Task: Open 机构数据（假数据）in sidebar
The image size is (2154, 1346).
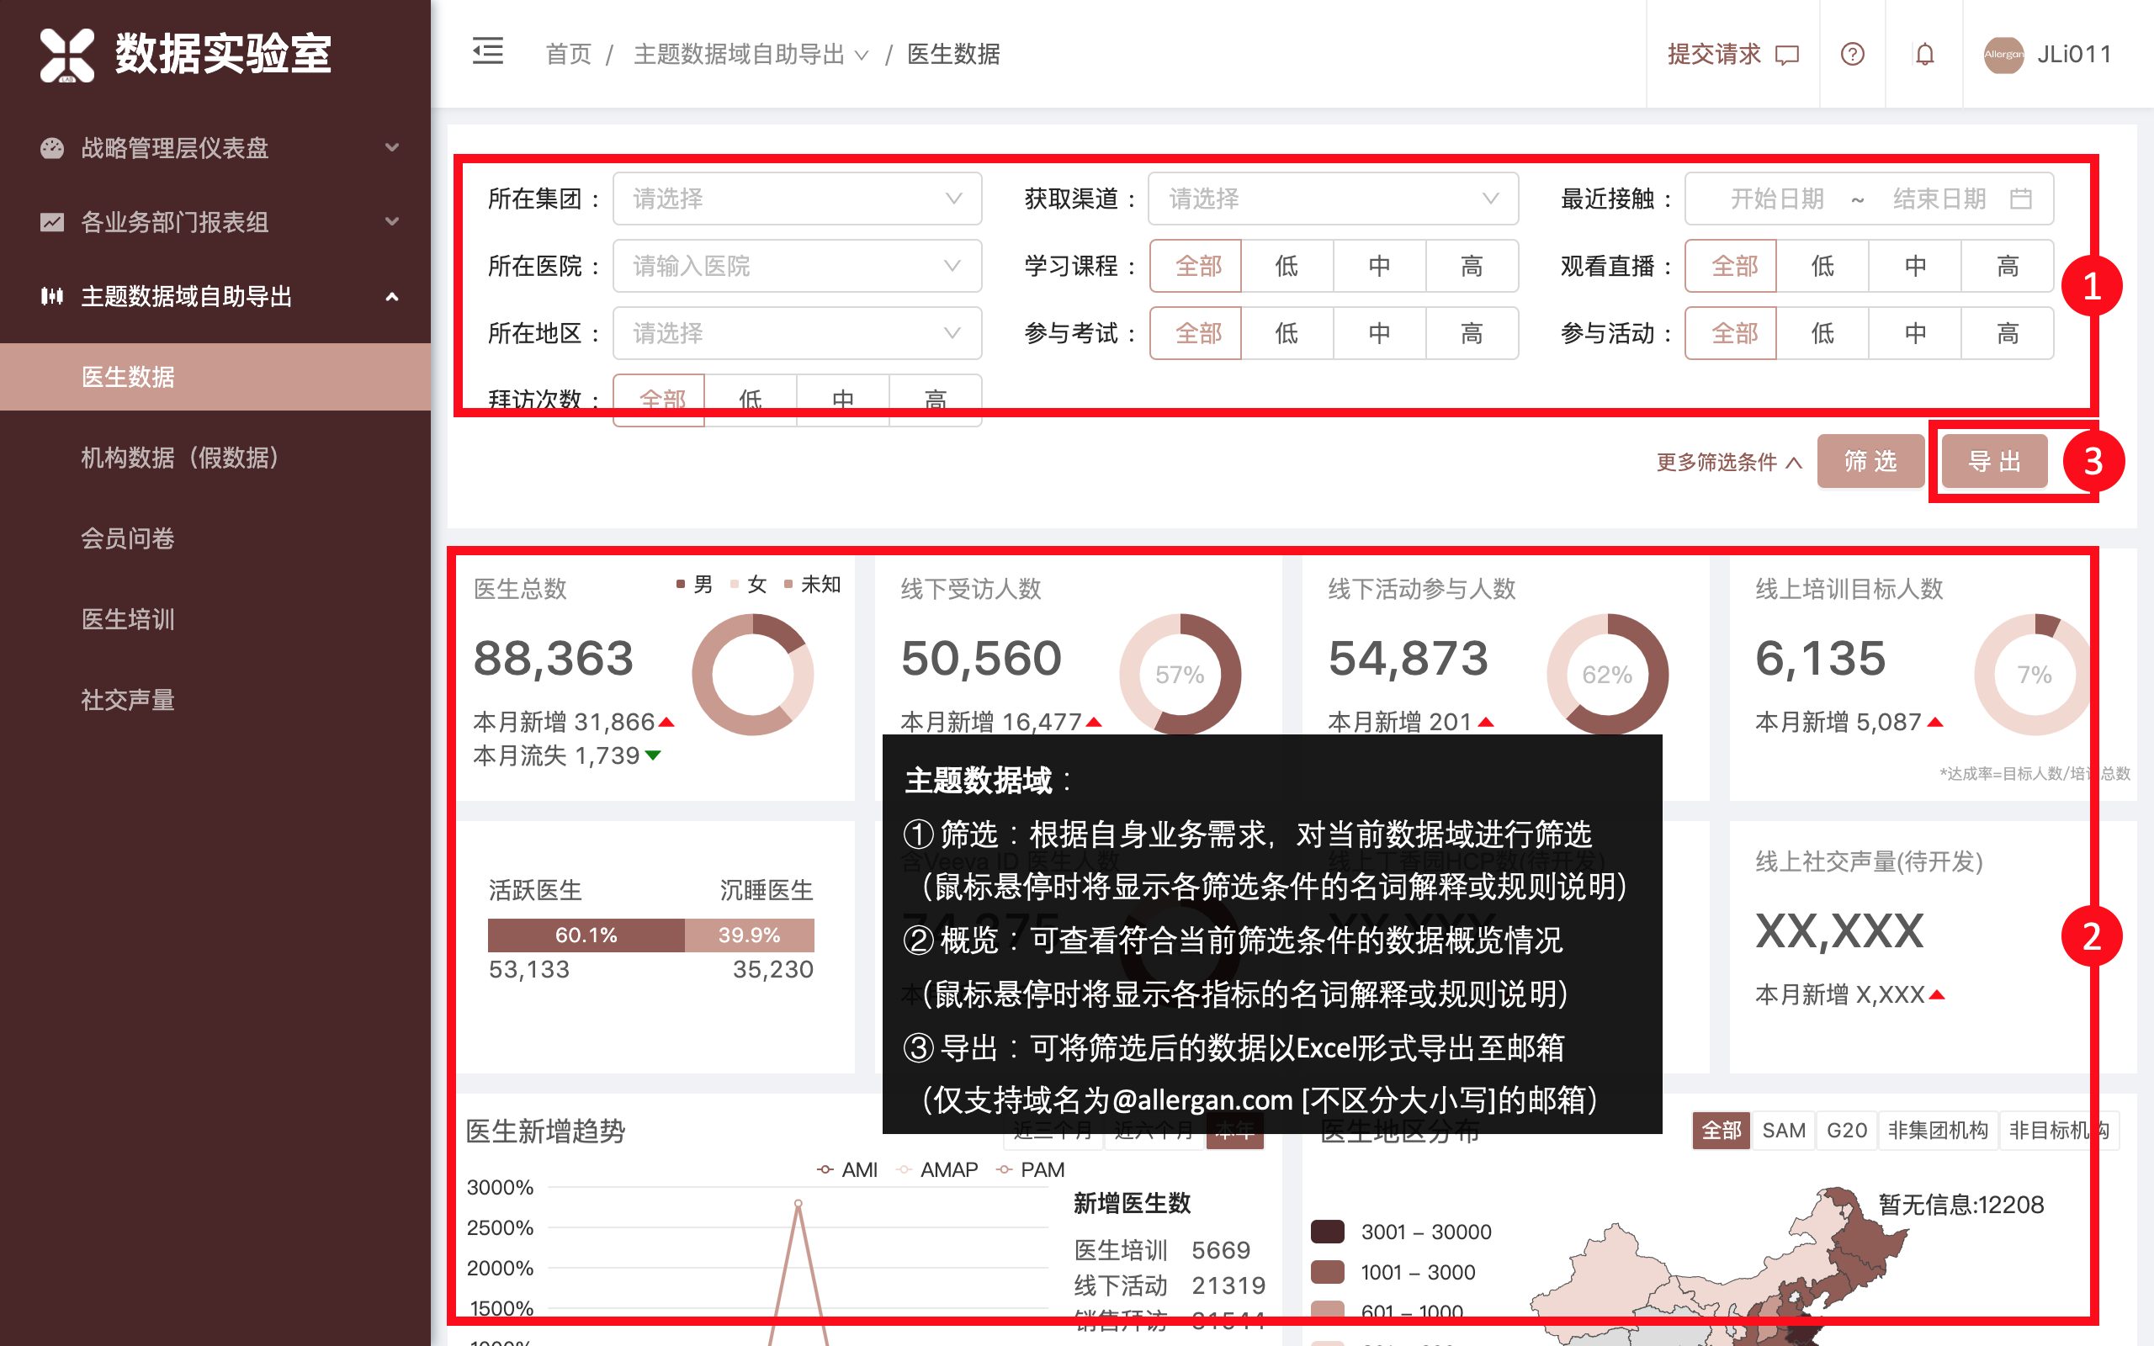Action: [180, 458]
